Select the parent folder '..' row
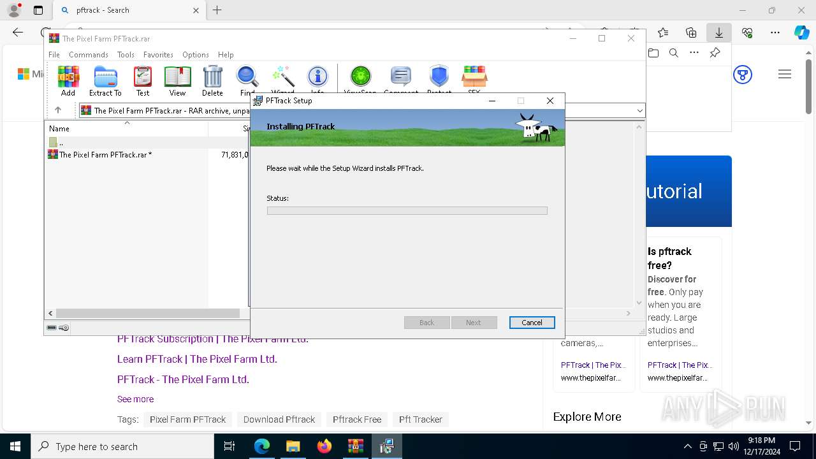Viewport: 816px width, 459px height. pos(147,143)
